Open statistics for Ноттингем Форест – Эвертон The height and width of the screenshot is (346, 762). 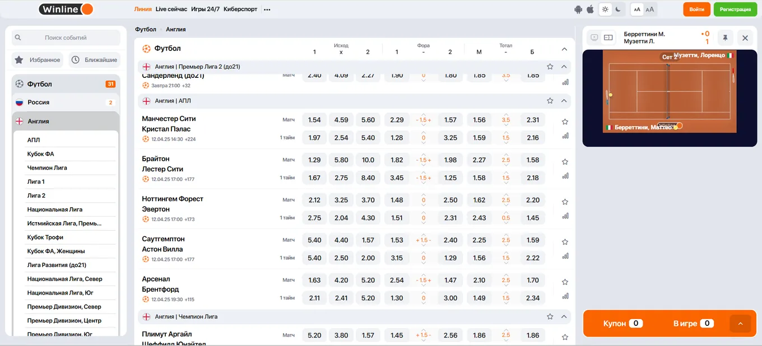565,216
